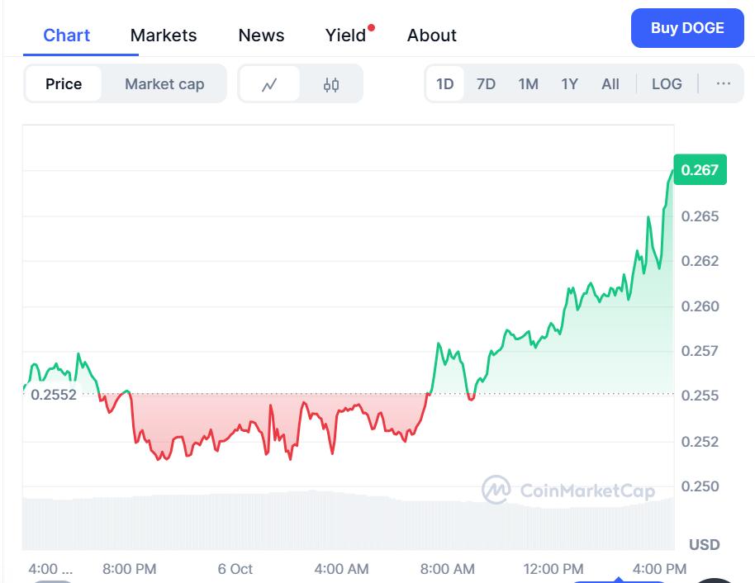Viewport: 755px width, 583px height.
Task: Open the three-dots more options menu
Action: pyautogui.click(x=724, y=83)
